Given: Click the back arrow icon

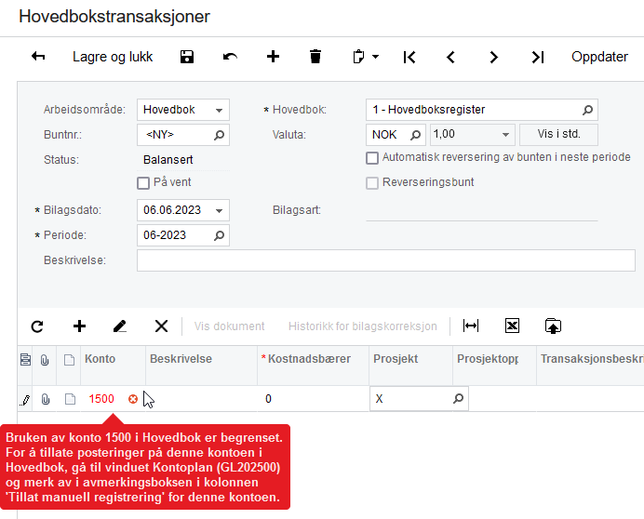Looking at the screenshot, I should (x=38, y=56).
